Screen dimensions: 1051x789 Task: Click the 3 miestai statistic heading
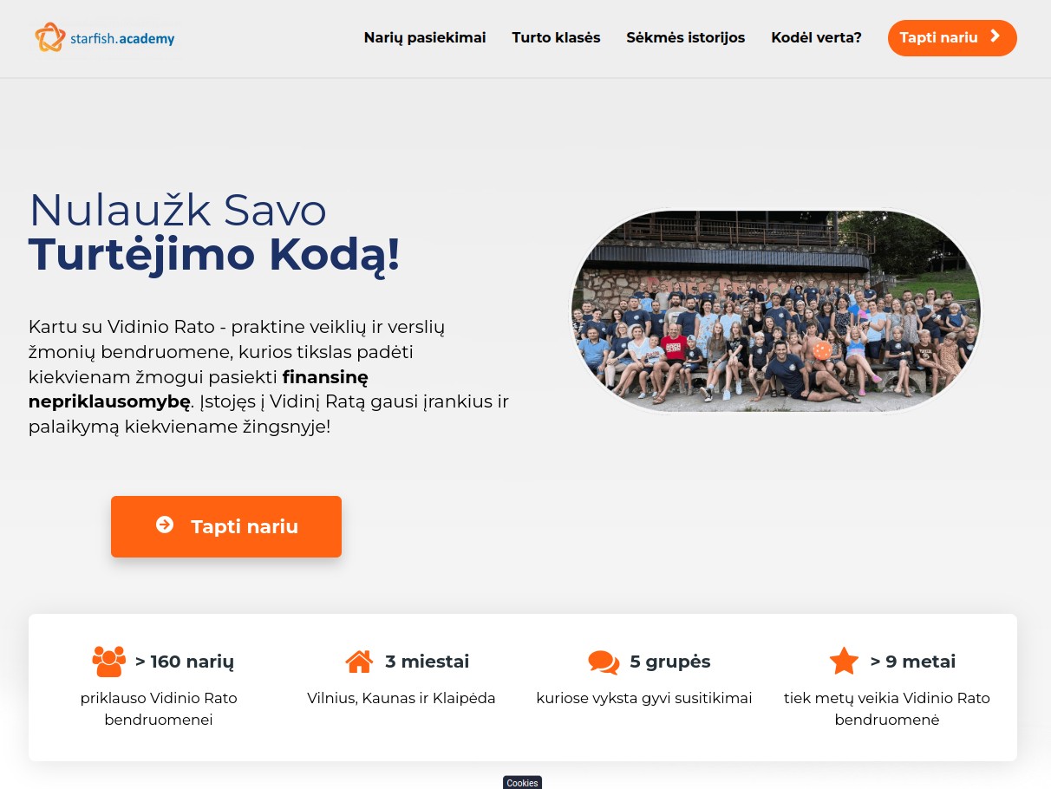(428, 662)
